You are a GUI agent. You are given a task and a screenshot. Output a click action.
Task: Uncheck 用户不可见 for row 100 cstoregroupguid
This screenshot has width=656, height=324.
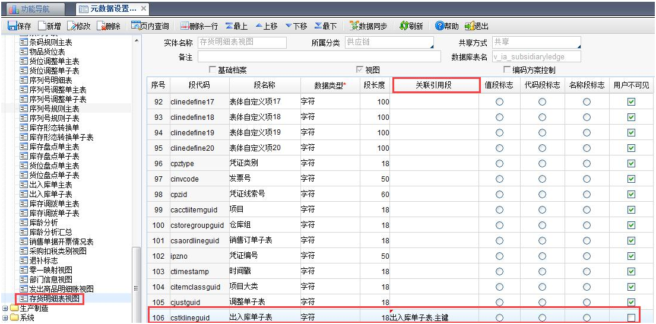coord(631,225)
